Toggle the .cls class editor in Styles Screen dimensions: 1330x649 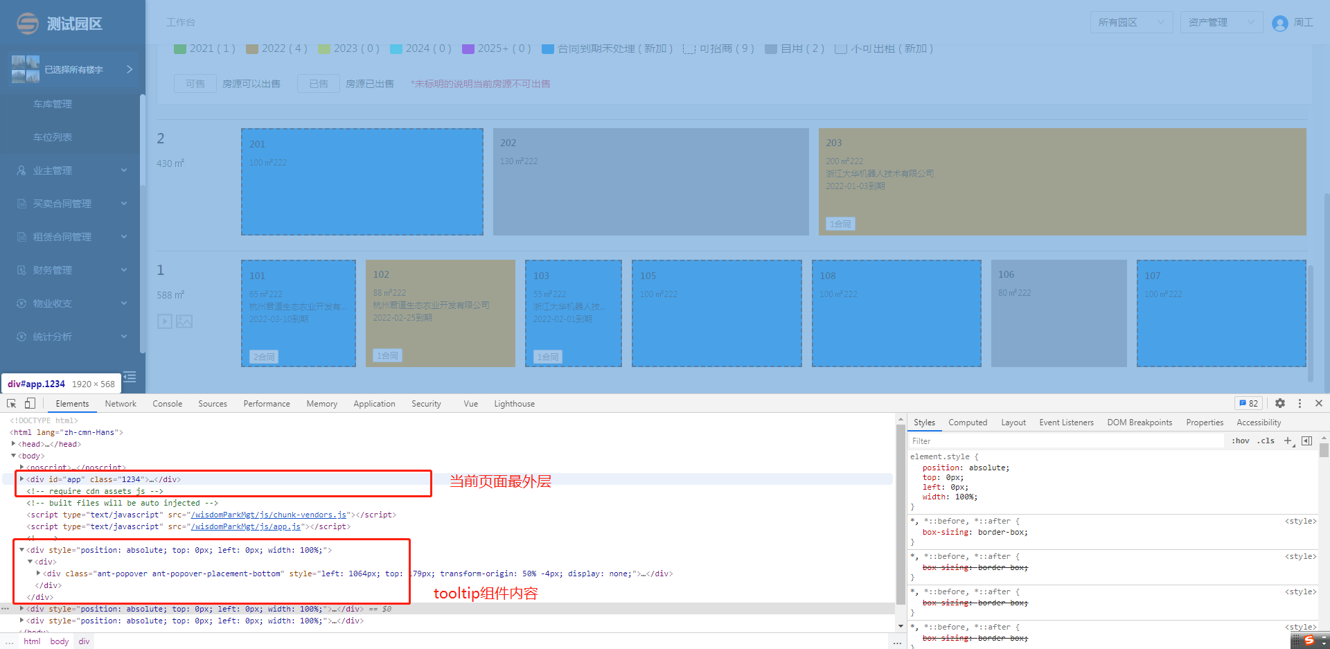1266,441
